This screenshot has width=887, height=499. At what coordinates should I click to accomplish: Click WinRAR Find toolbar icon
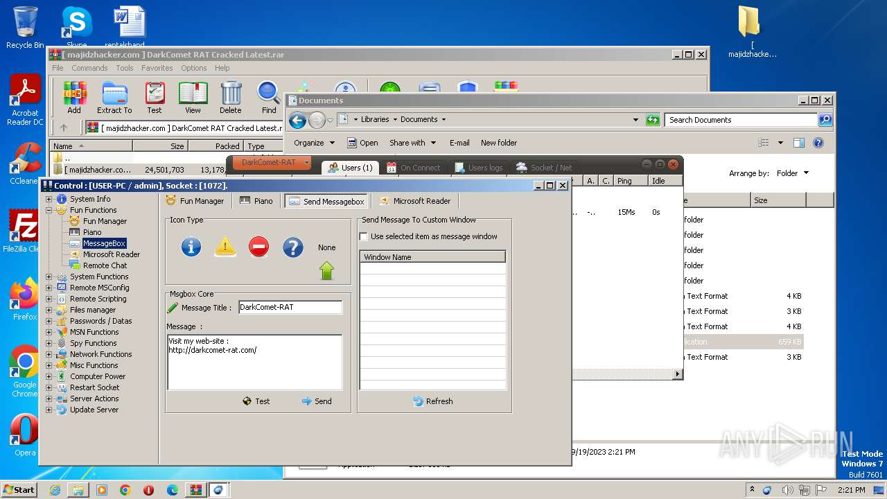pyautogui.click(x=269, y=98)
